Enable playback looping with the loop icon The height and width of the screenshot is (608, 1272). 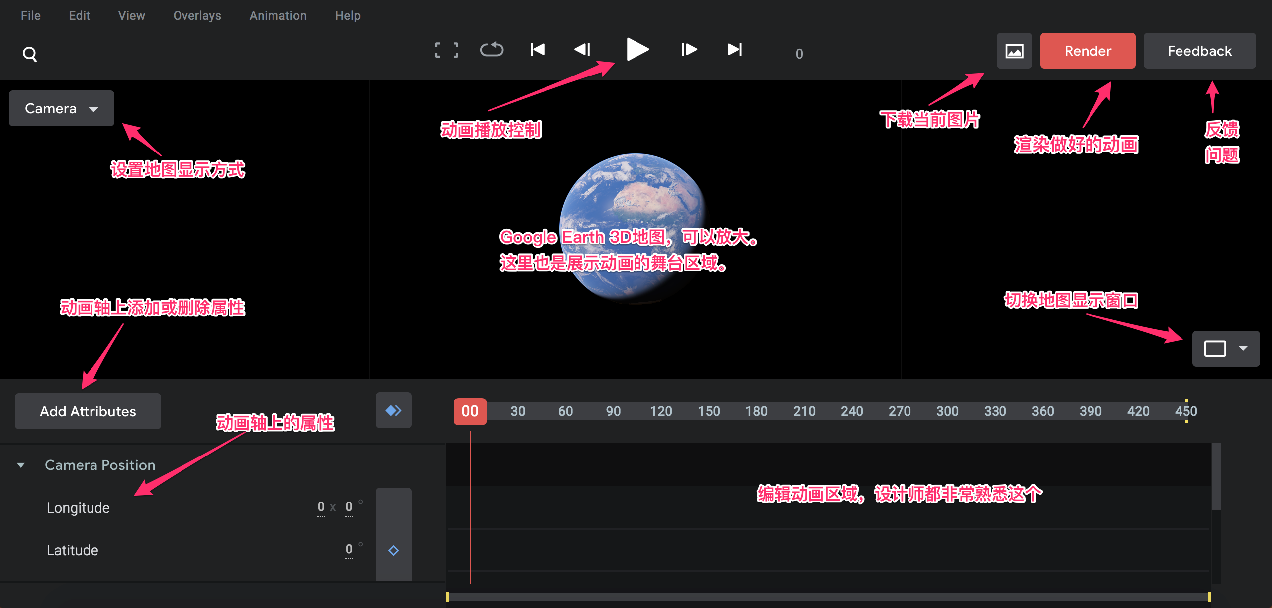(492, 49)
